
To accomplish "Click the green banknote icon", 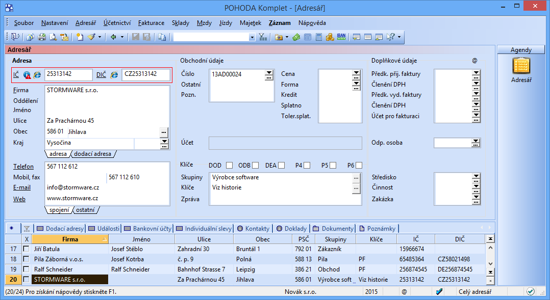I will point(296,37).
